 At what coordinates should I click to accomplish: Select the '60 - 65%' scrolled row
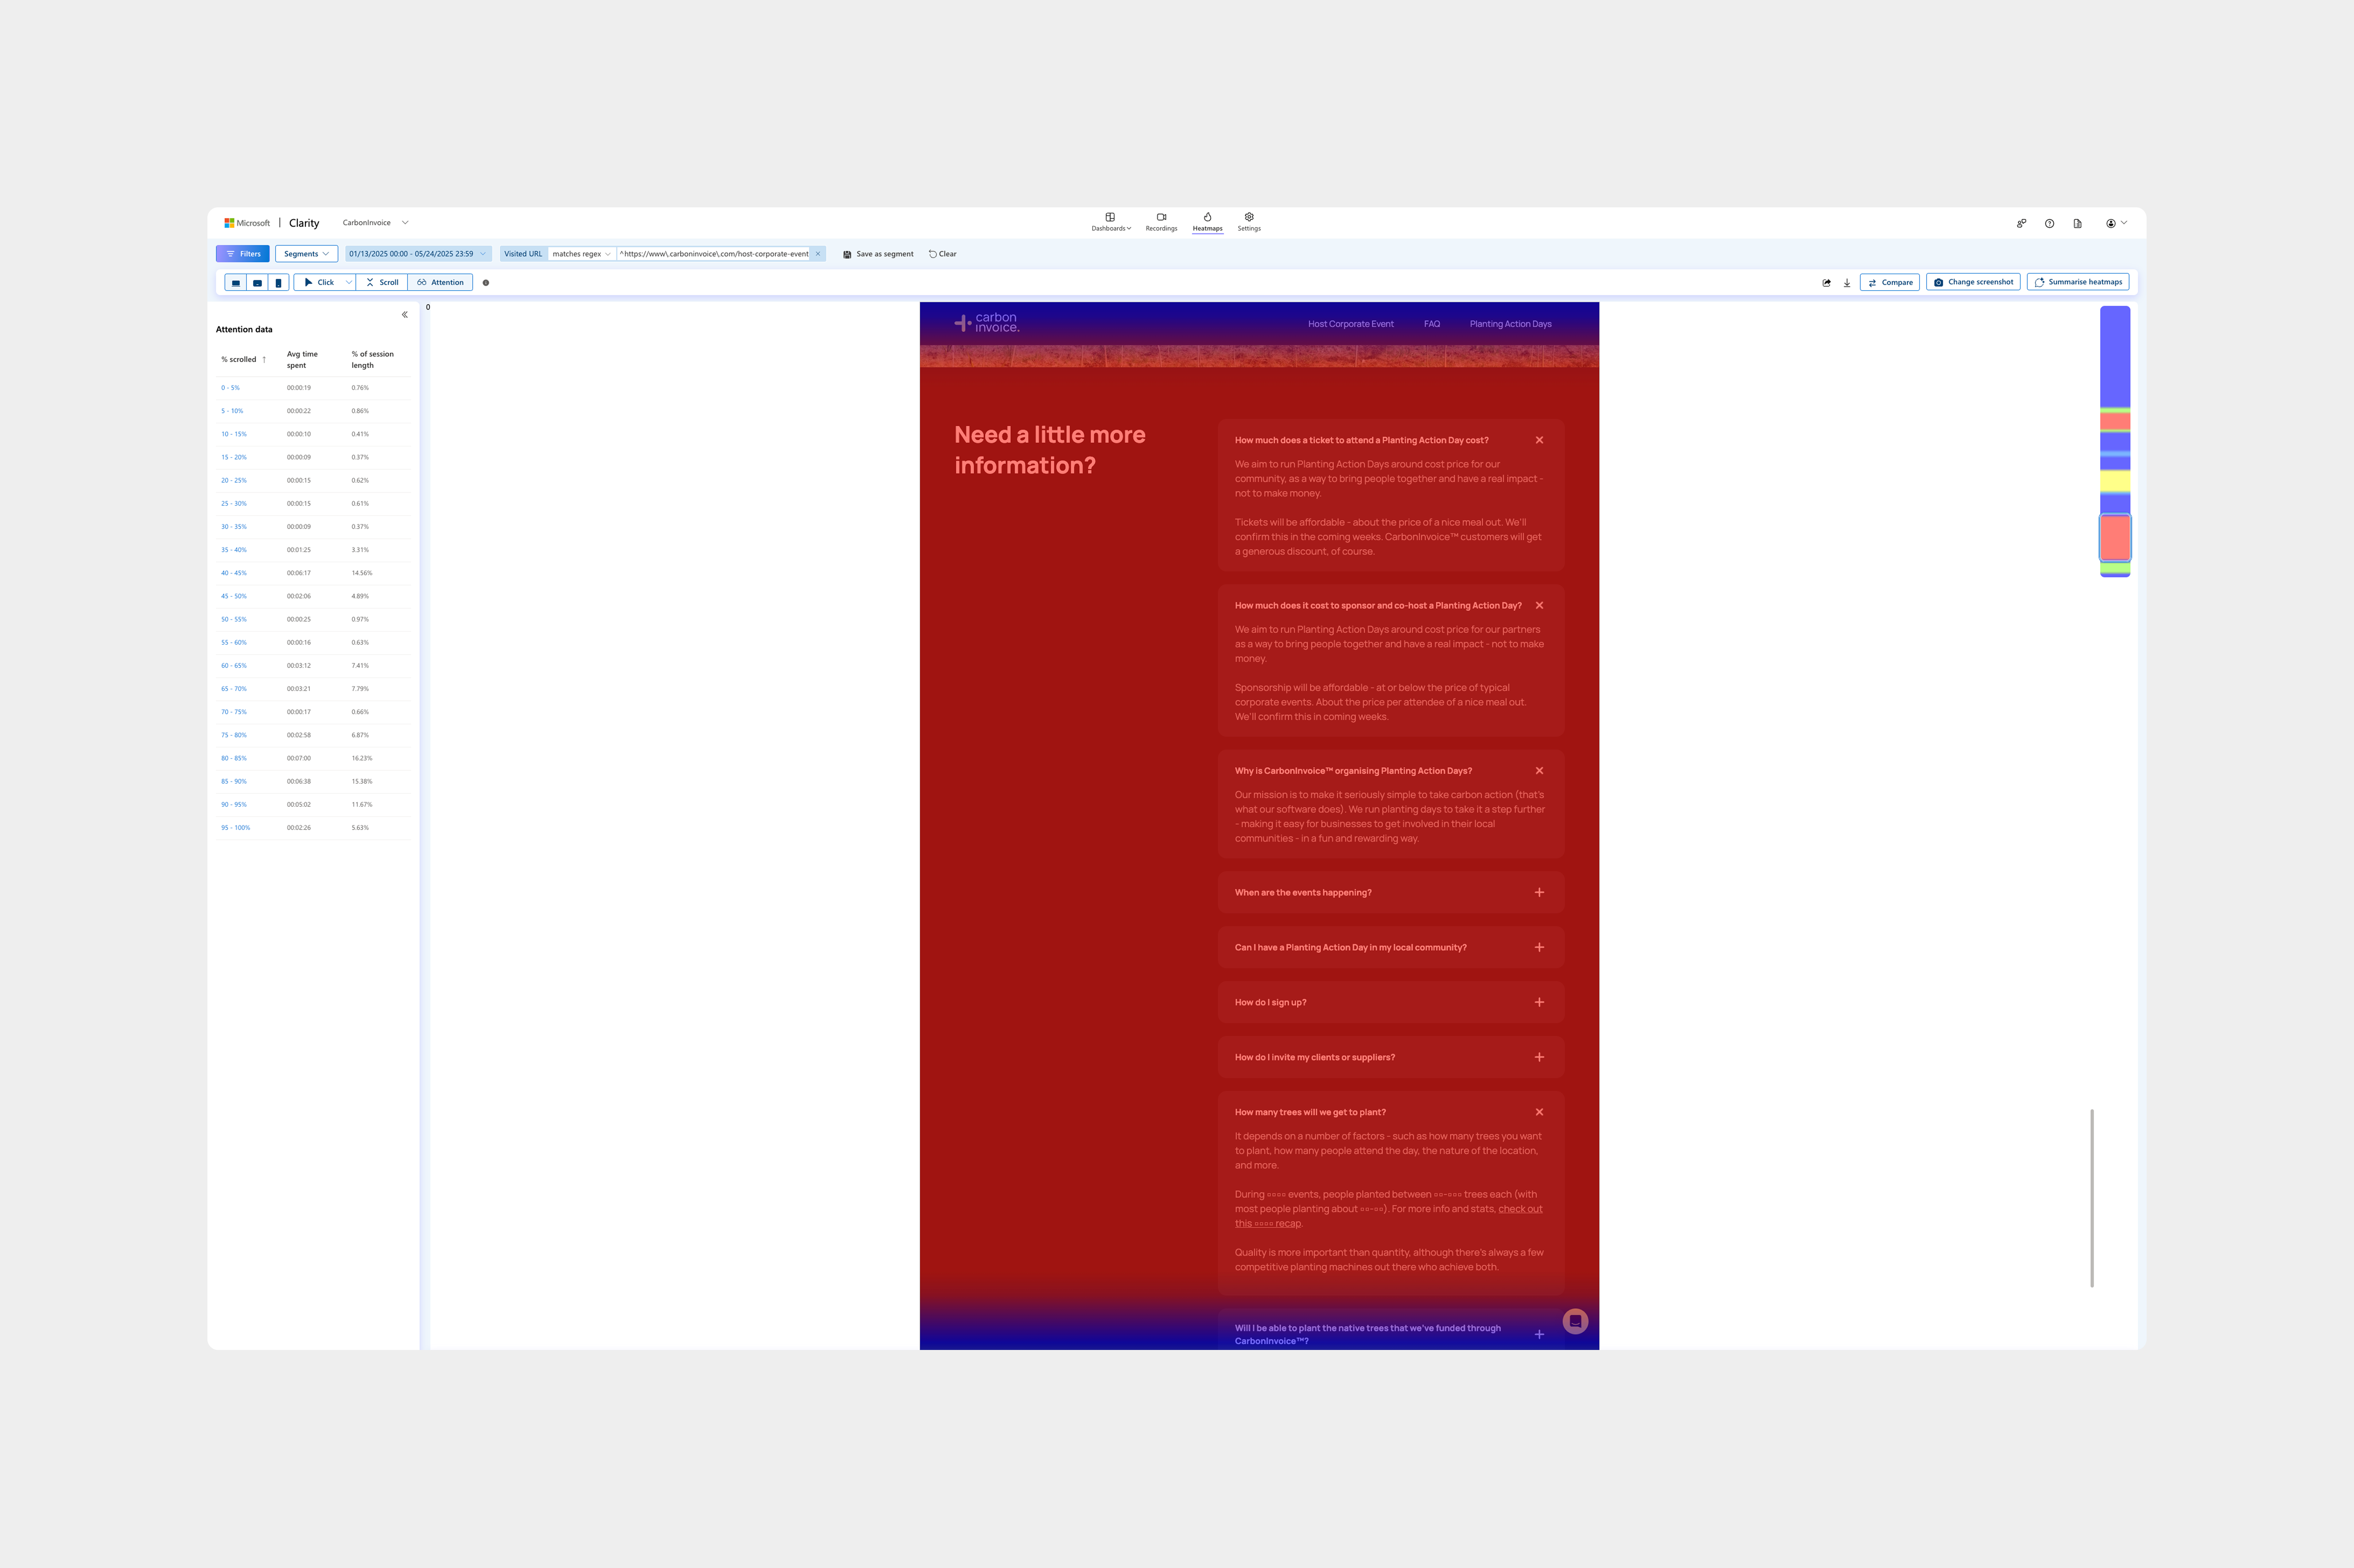pyautogui.click(x=313, y=666)
